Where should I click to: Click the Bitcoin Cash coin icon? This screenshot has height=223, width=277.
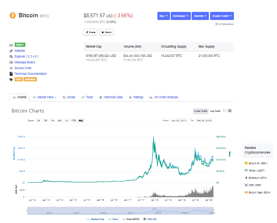(x=246, y=192)
